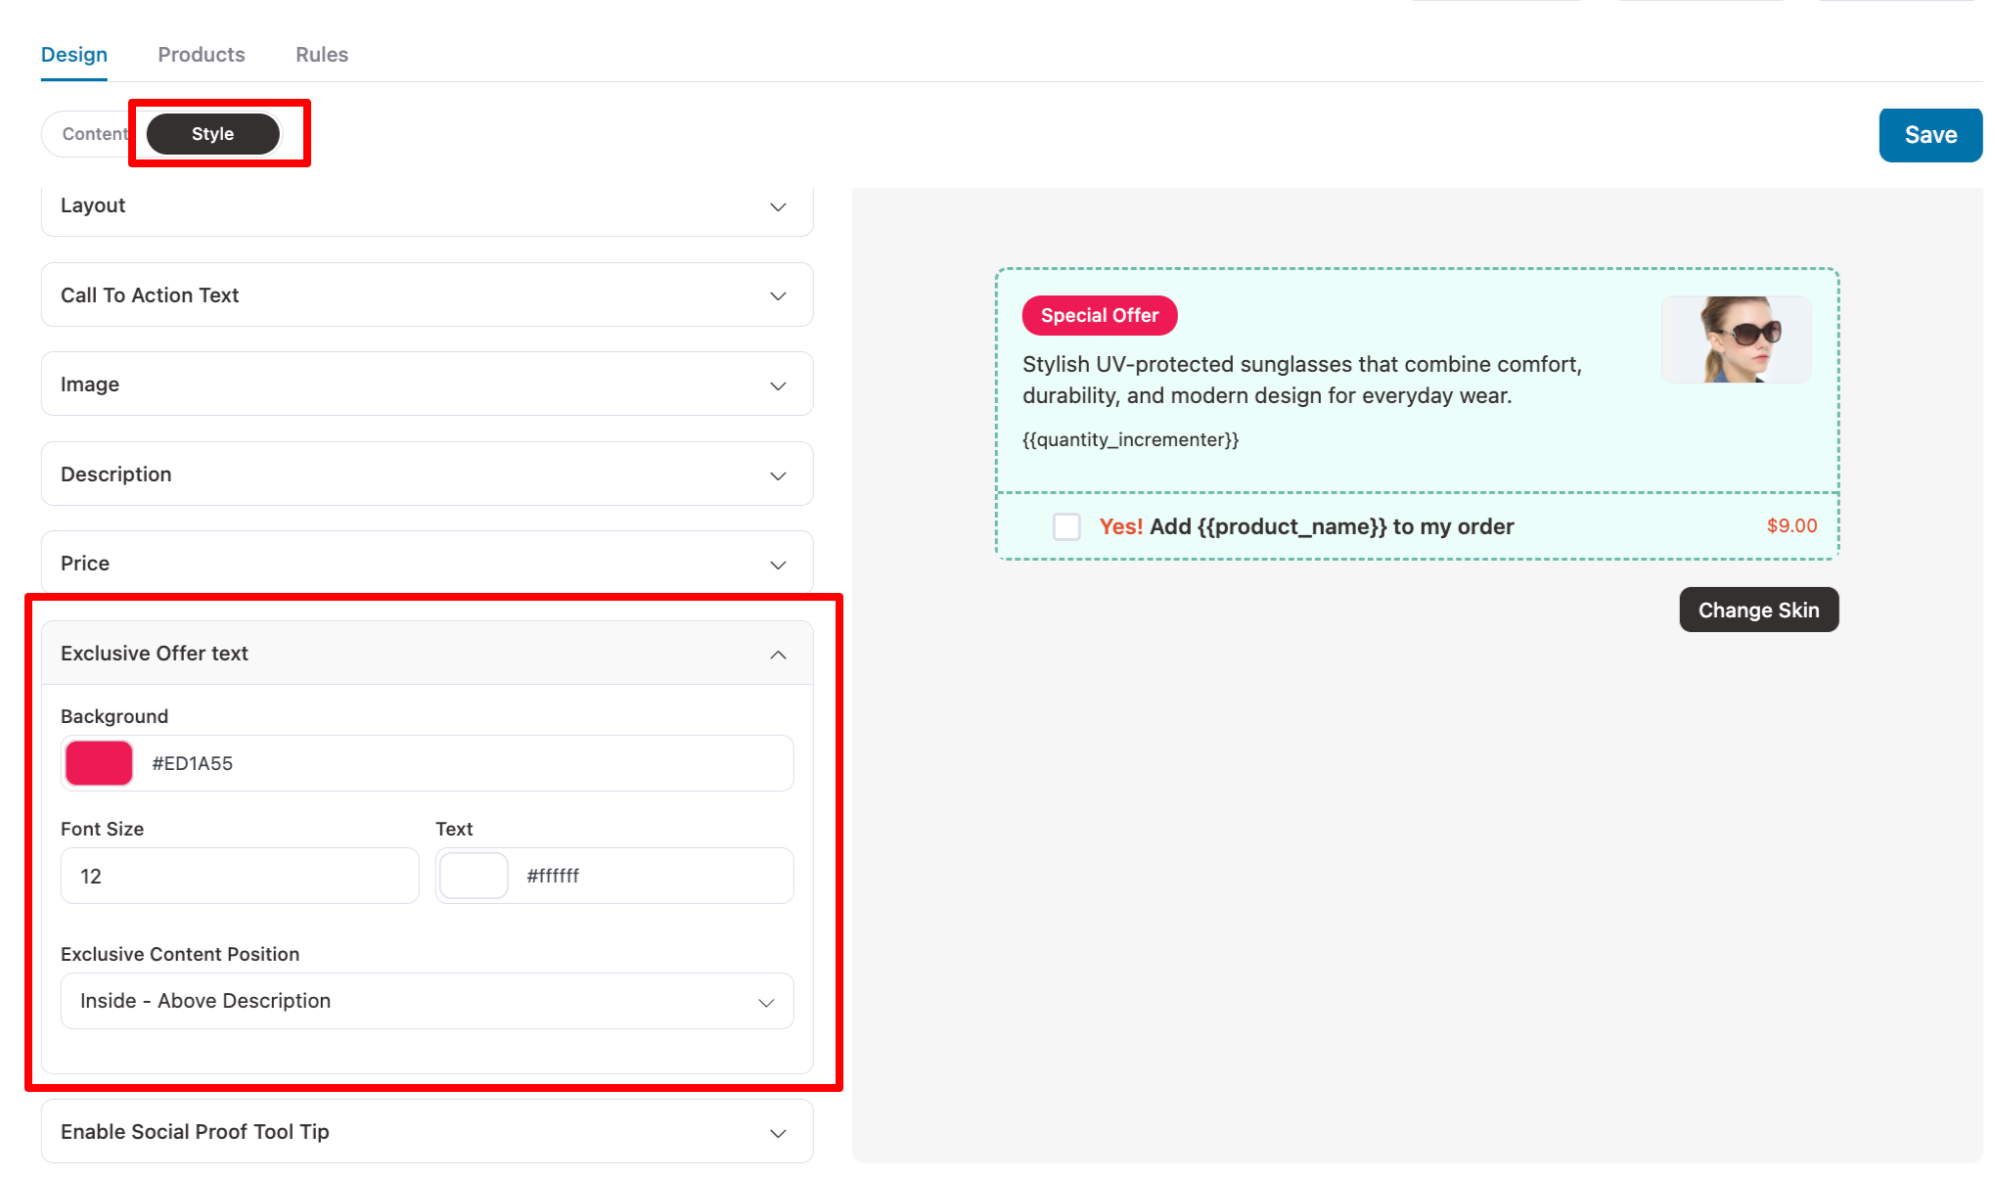Open the pink background color swatch
This screenshot has height=1177, width=1994.
click(x=99, y=763)
